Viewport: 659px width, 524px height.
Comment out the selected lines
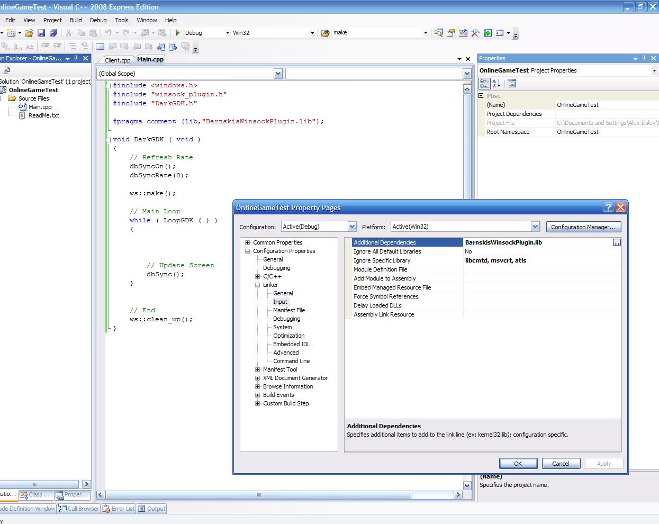pyautogui.click(x=73, y=47)
